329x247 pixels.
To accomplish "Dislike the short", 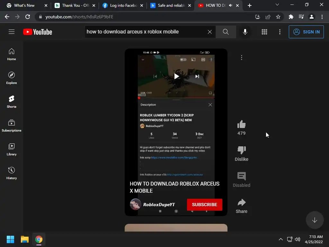I will click(242, 151).
